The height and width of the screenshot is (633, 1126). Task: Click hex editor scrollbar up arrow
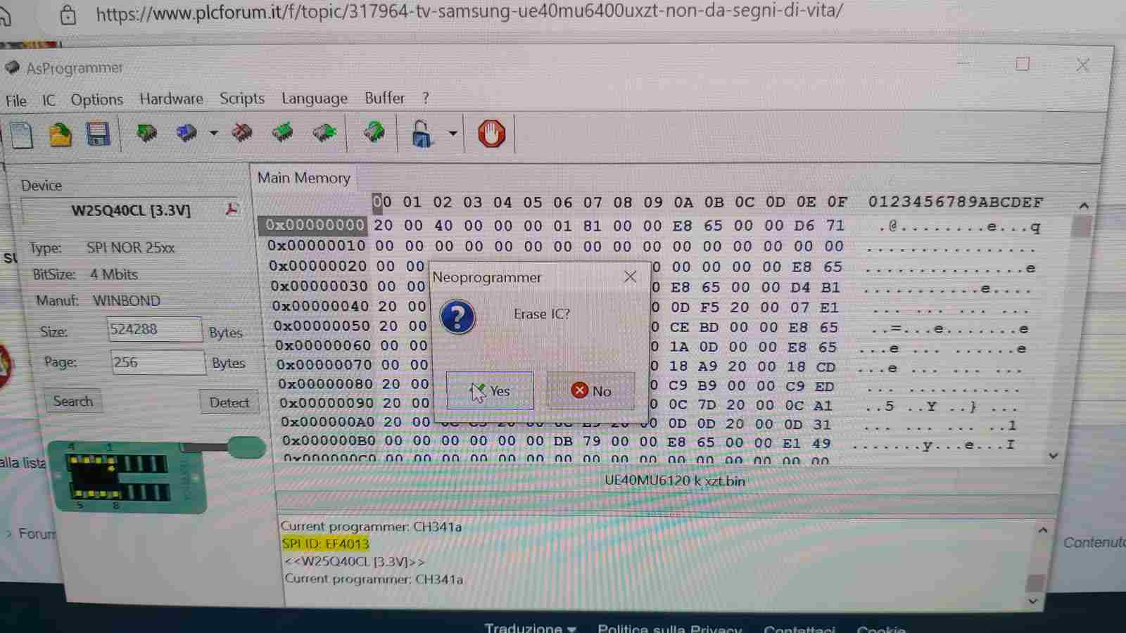tap(1084, 206)
